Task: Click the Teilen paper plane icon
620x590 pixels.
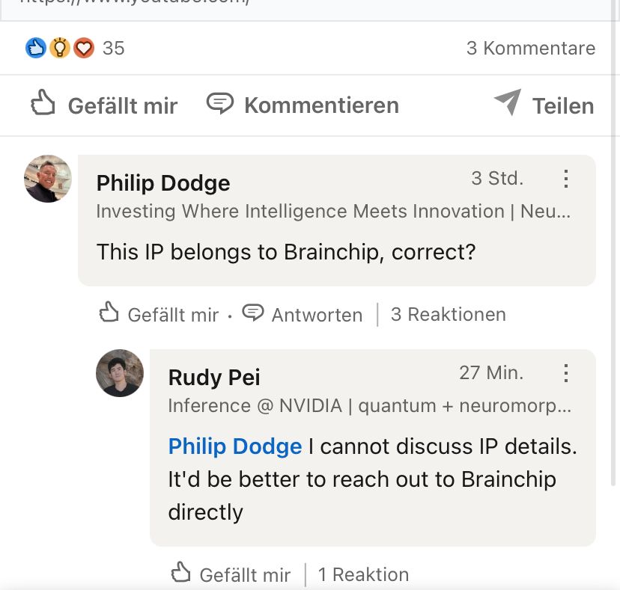Action: pos(508,103)
